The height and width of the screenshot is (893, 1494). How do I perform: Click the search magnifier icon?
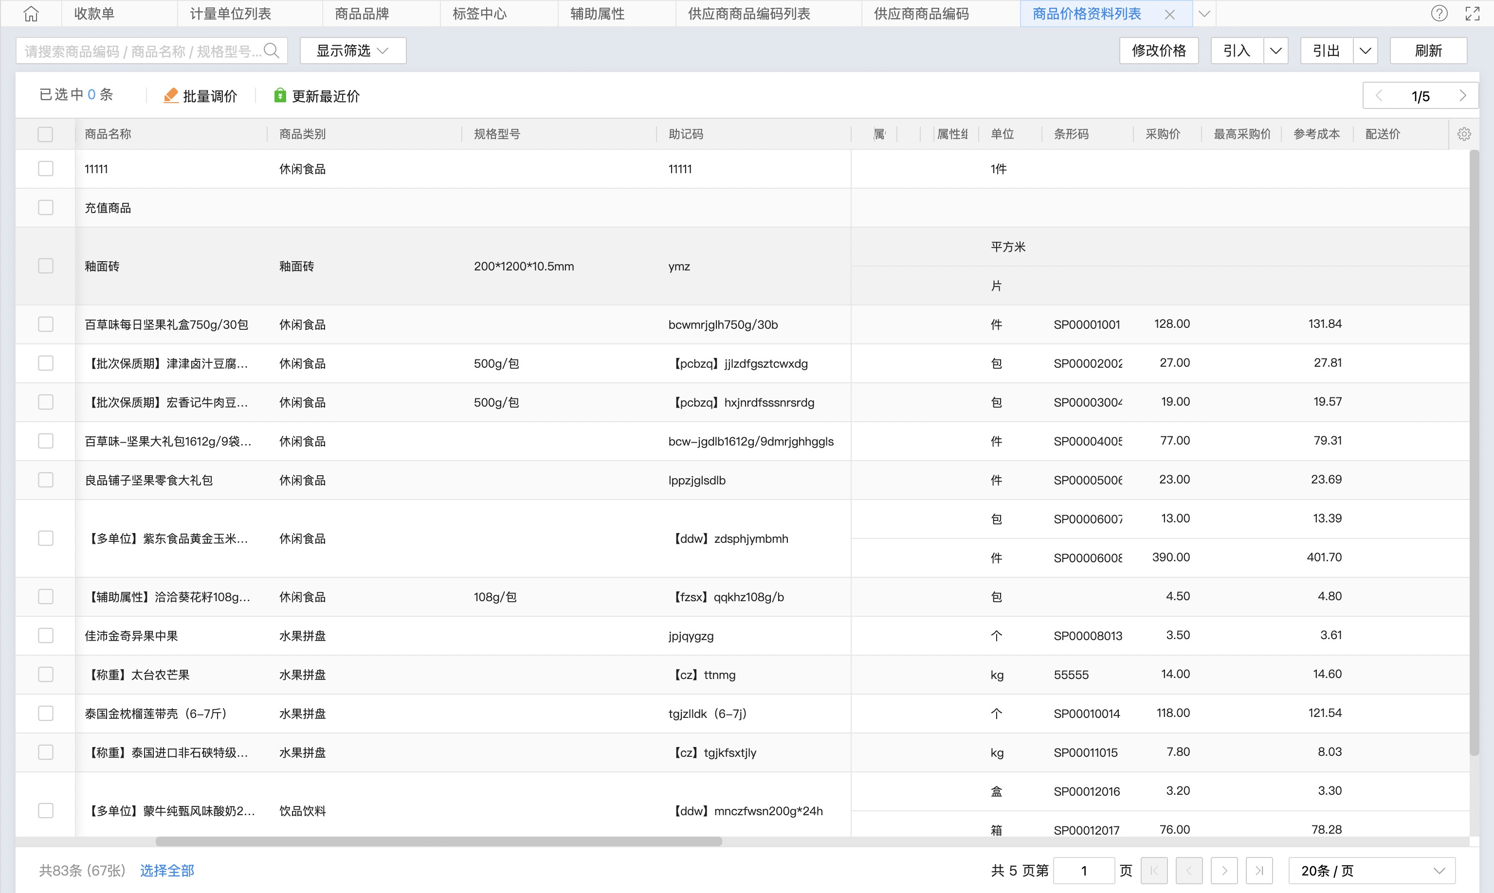click(272, 51)
